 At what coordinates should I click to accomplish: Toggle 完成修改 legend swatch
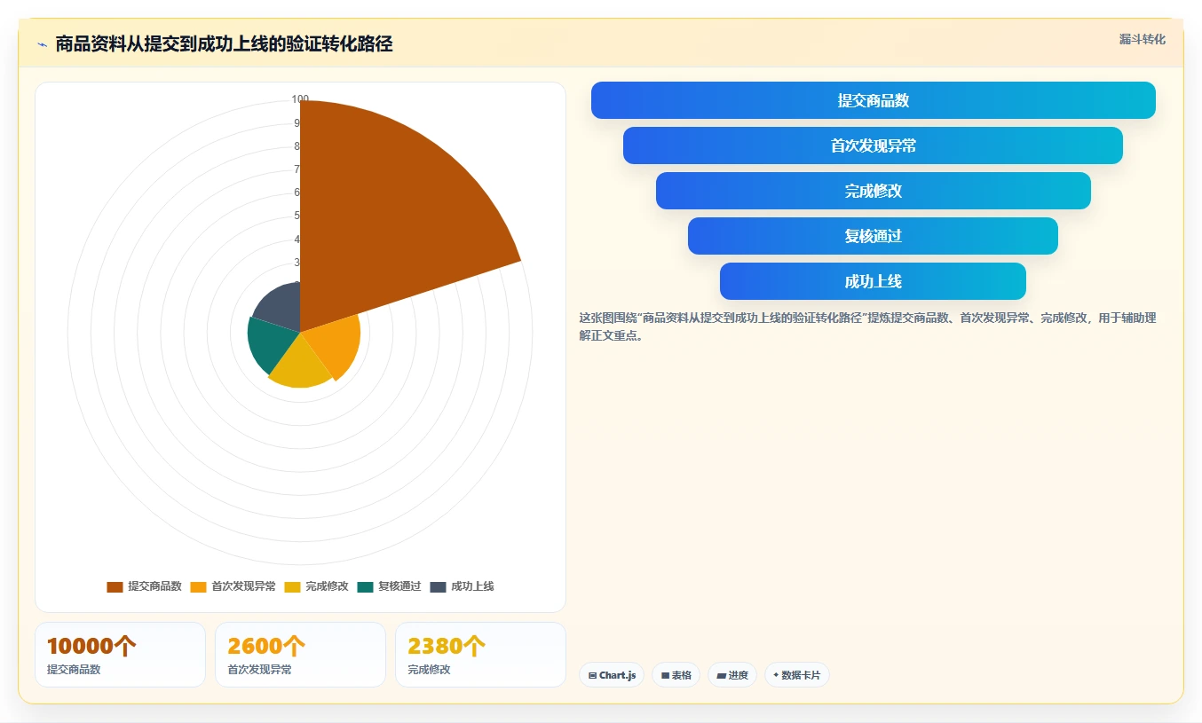click(x=292, y=586)
